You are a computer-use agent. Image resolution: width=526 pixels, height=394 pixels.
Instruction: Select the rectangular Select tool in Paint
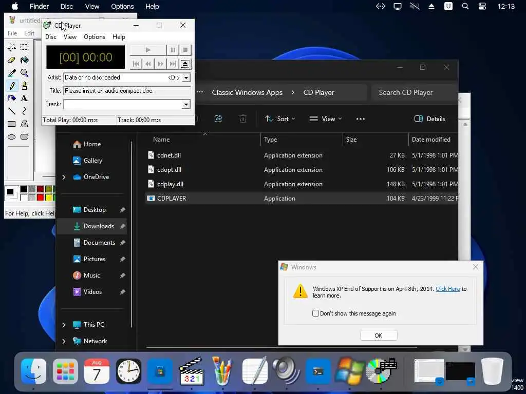point(24,47)
